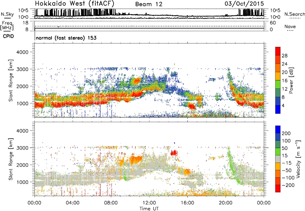
Task: Pick the bright blue bottom segment of the power colorbar
Action: pyautogui.click(x=278, y=109)
